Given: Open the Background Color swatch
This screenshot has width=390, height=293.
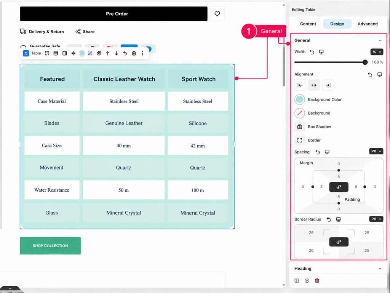Looking at the screenshot, I should (x=300, y=99).
